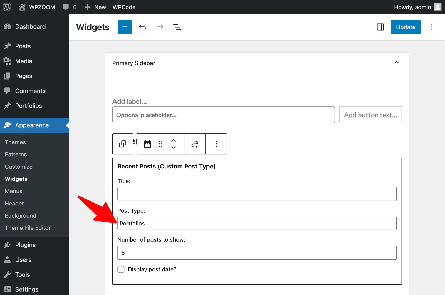Open the block inserter

[125, 27]
